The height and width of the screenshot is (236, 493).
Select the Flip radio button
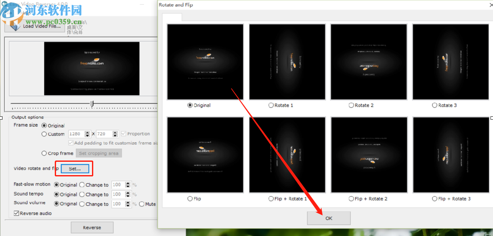pyautogui.click(x=194, y=199)
